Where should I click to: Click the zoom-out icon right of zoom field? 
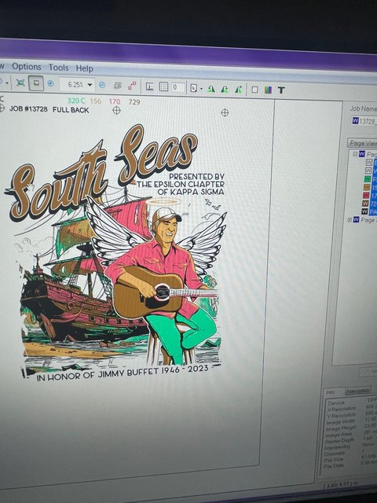coord(102,85)
